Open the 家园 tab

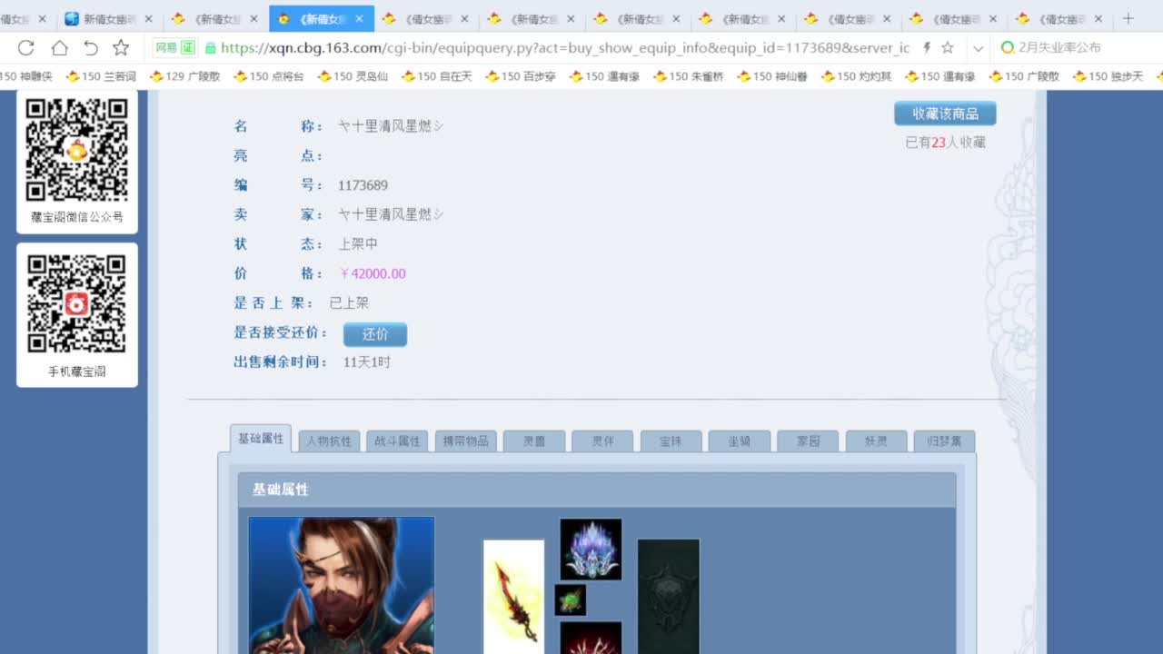808,441
